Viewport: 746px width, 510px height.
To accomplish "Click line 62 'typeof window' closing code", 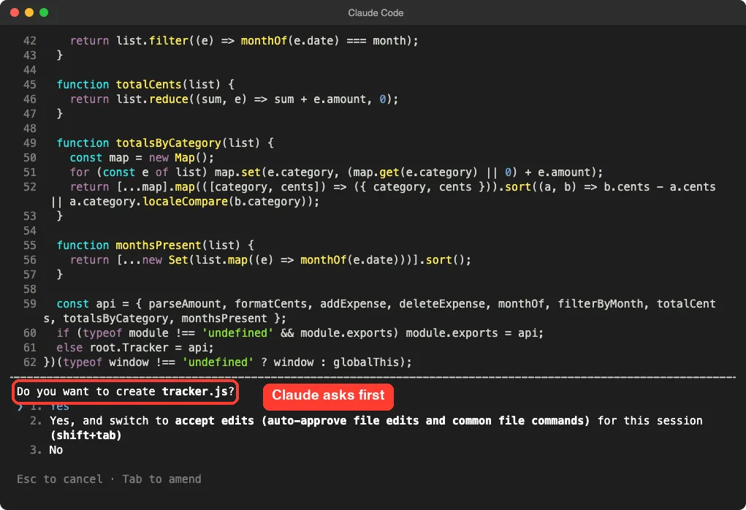I will point(228,362).
